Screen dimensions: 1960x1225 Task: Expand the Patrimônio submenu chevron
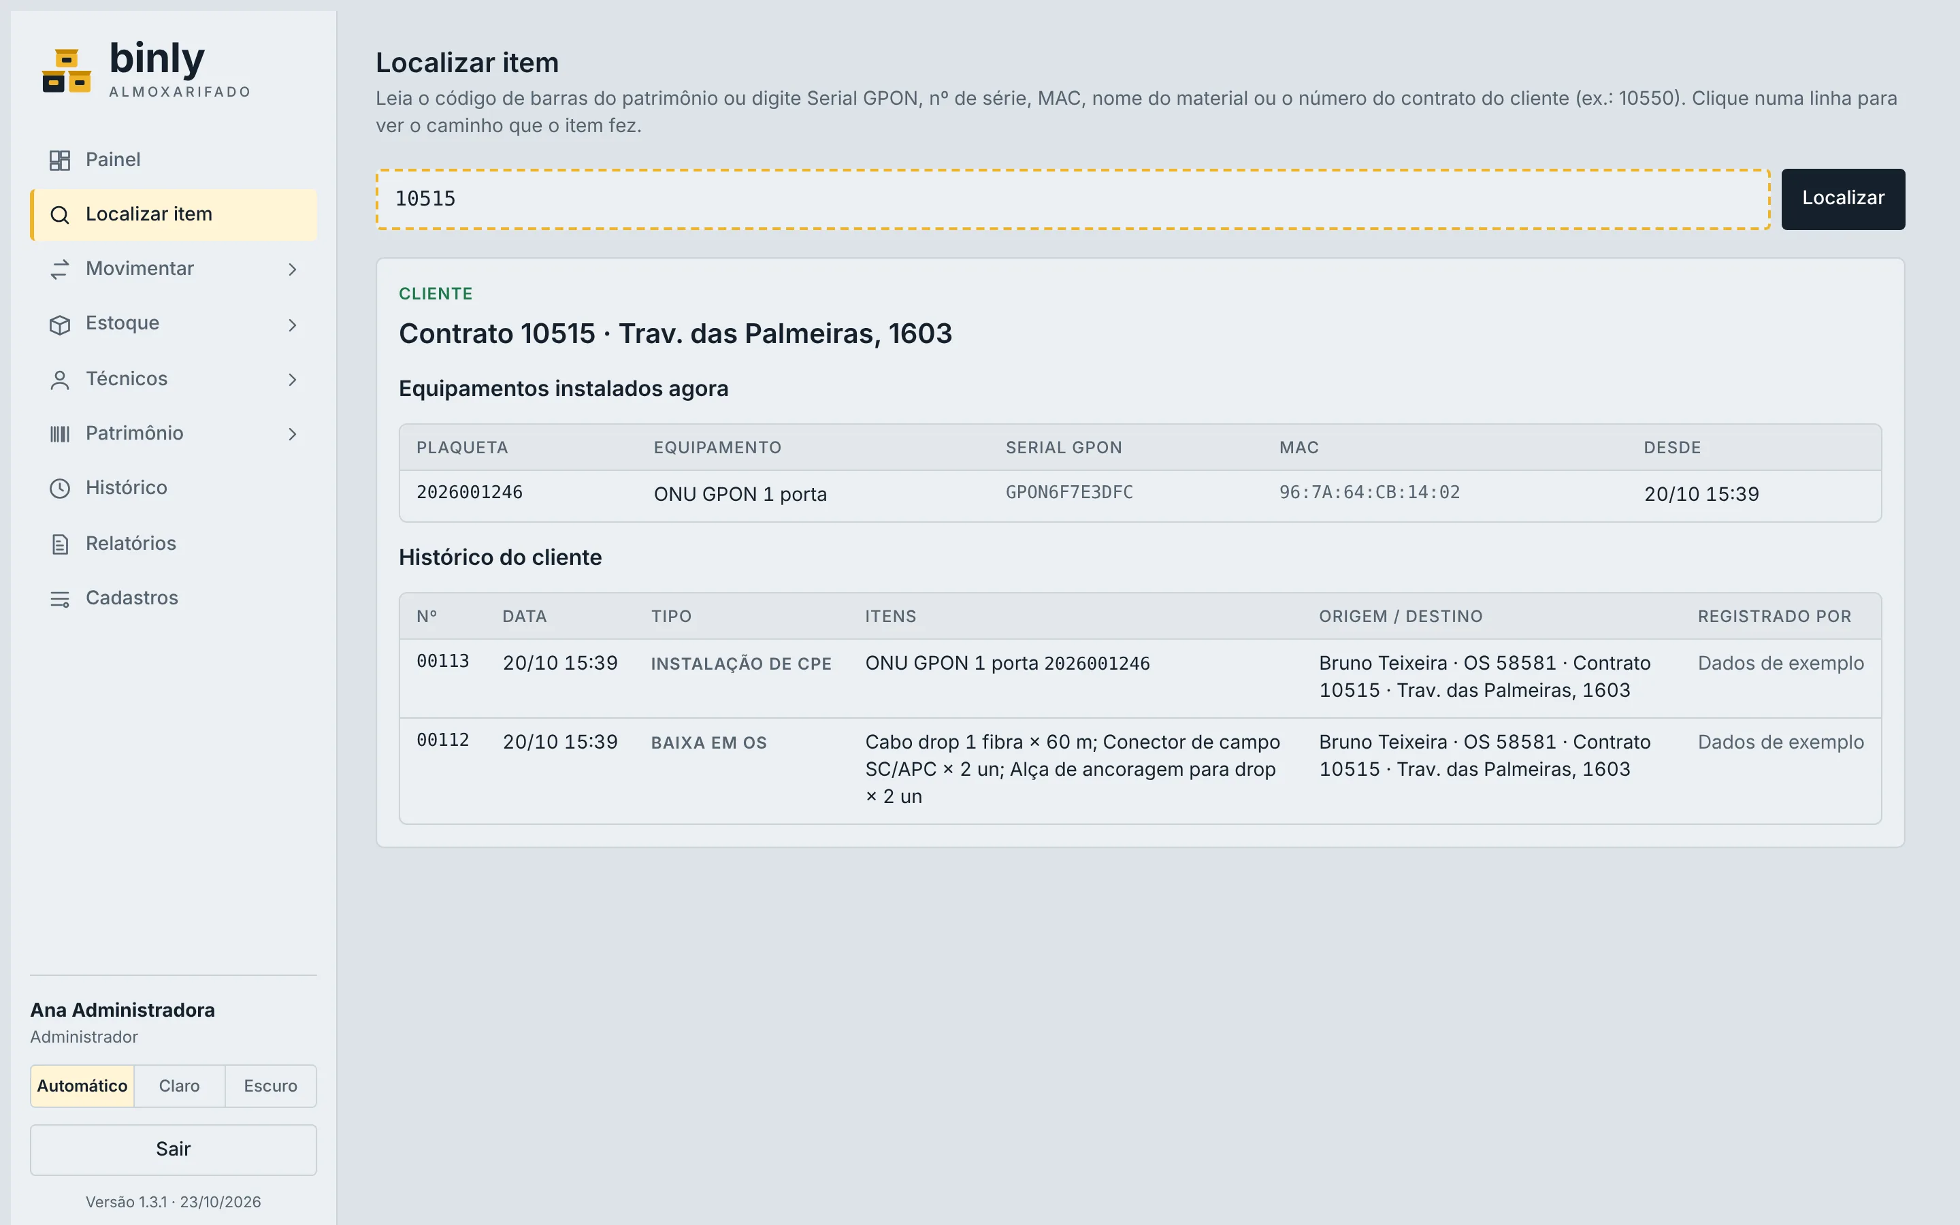click(293, 434)
